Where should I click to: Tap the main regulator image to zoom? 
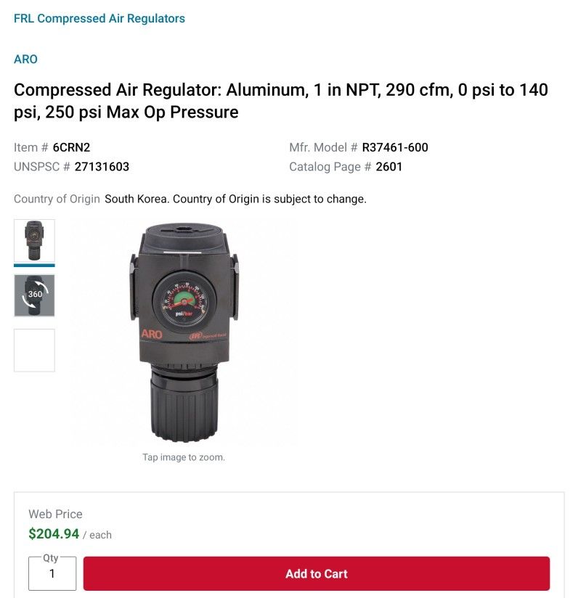184,330
